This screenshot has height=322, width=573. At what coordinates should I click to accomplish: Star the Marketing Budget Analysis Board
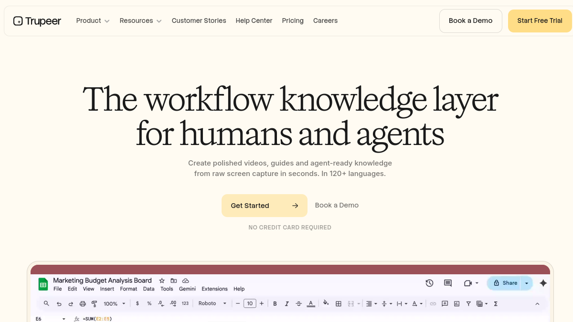tap(162, 280)
